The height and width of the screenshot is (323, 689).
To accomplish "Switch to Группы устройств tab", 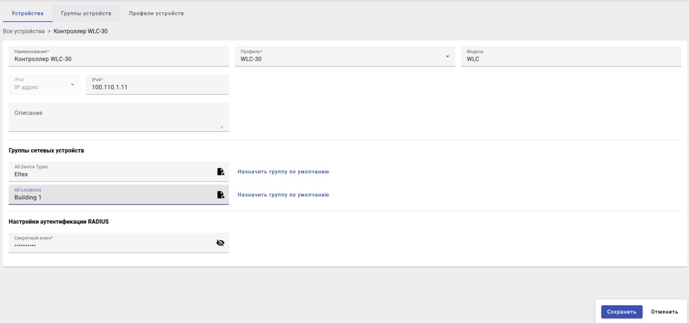I will click(x=86, y=13).
